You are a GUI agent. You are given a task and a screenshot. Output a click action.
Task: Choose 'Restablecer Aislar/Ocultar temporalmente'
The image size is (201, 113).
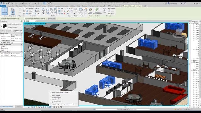point(63,105)
